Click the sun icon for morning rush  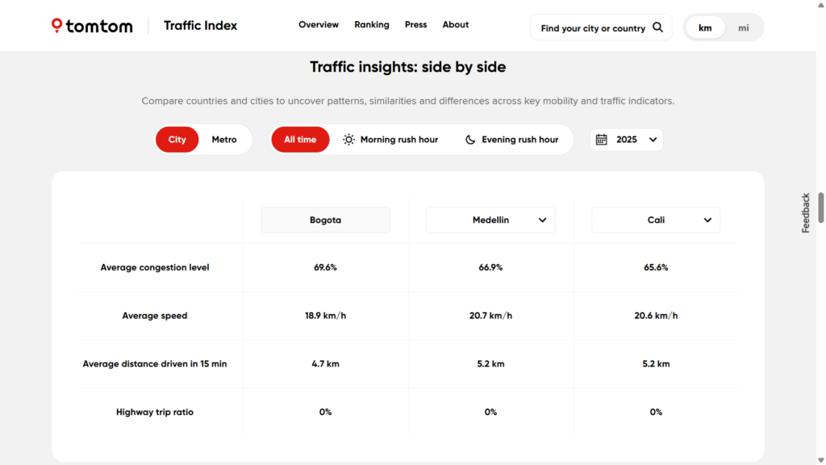click(348, 140)
